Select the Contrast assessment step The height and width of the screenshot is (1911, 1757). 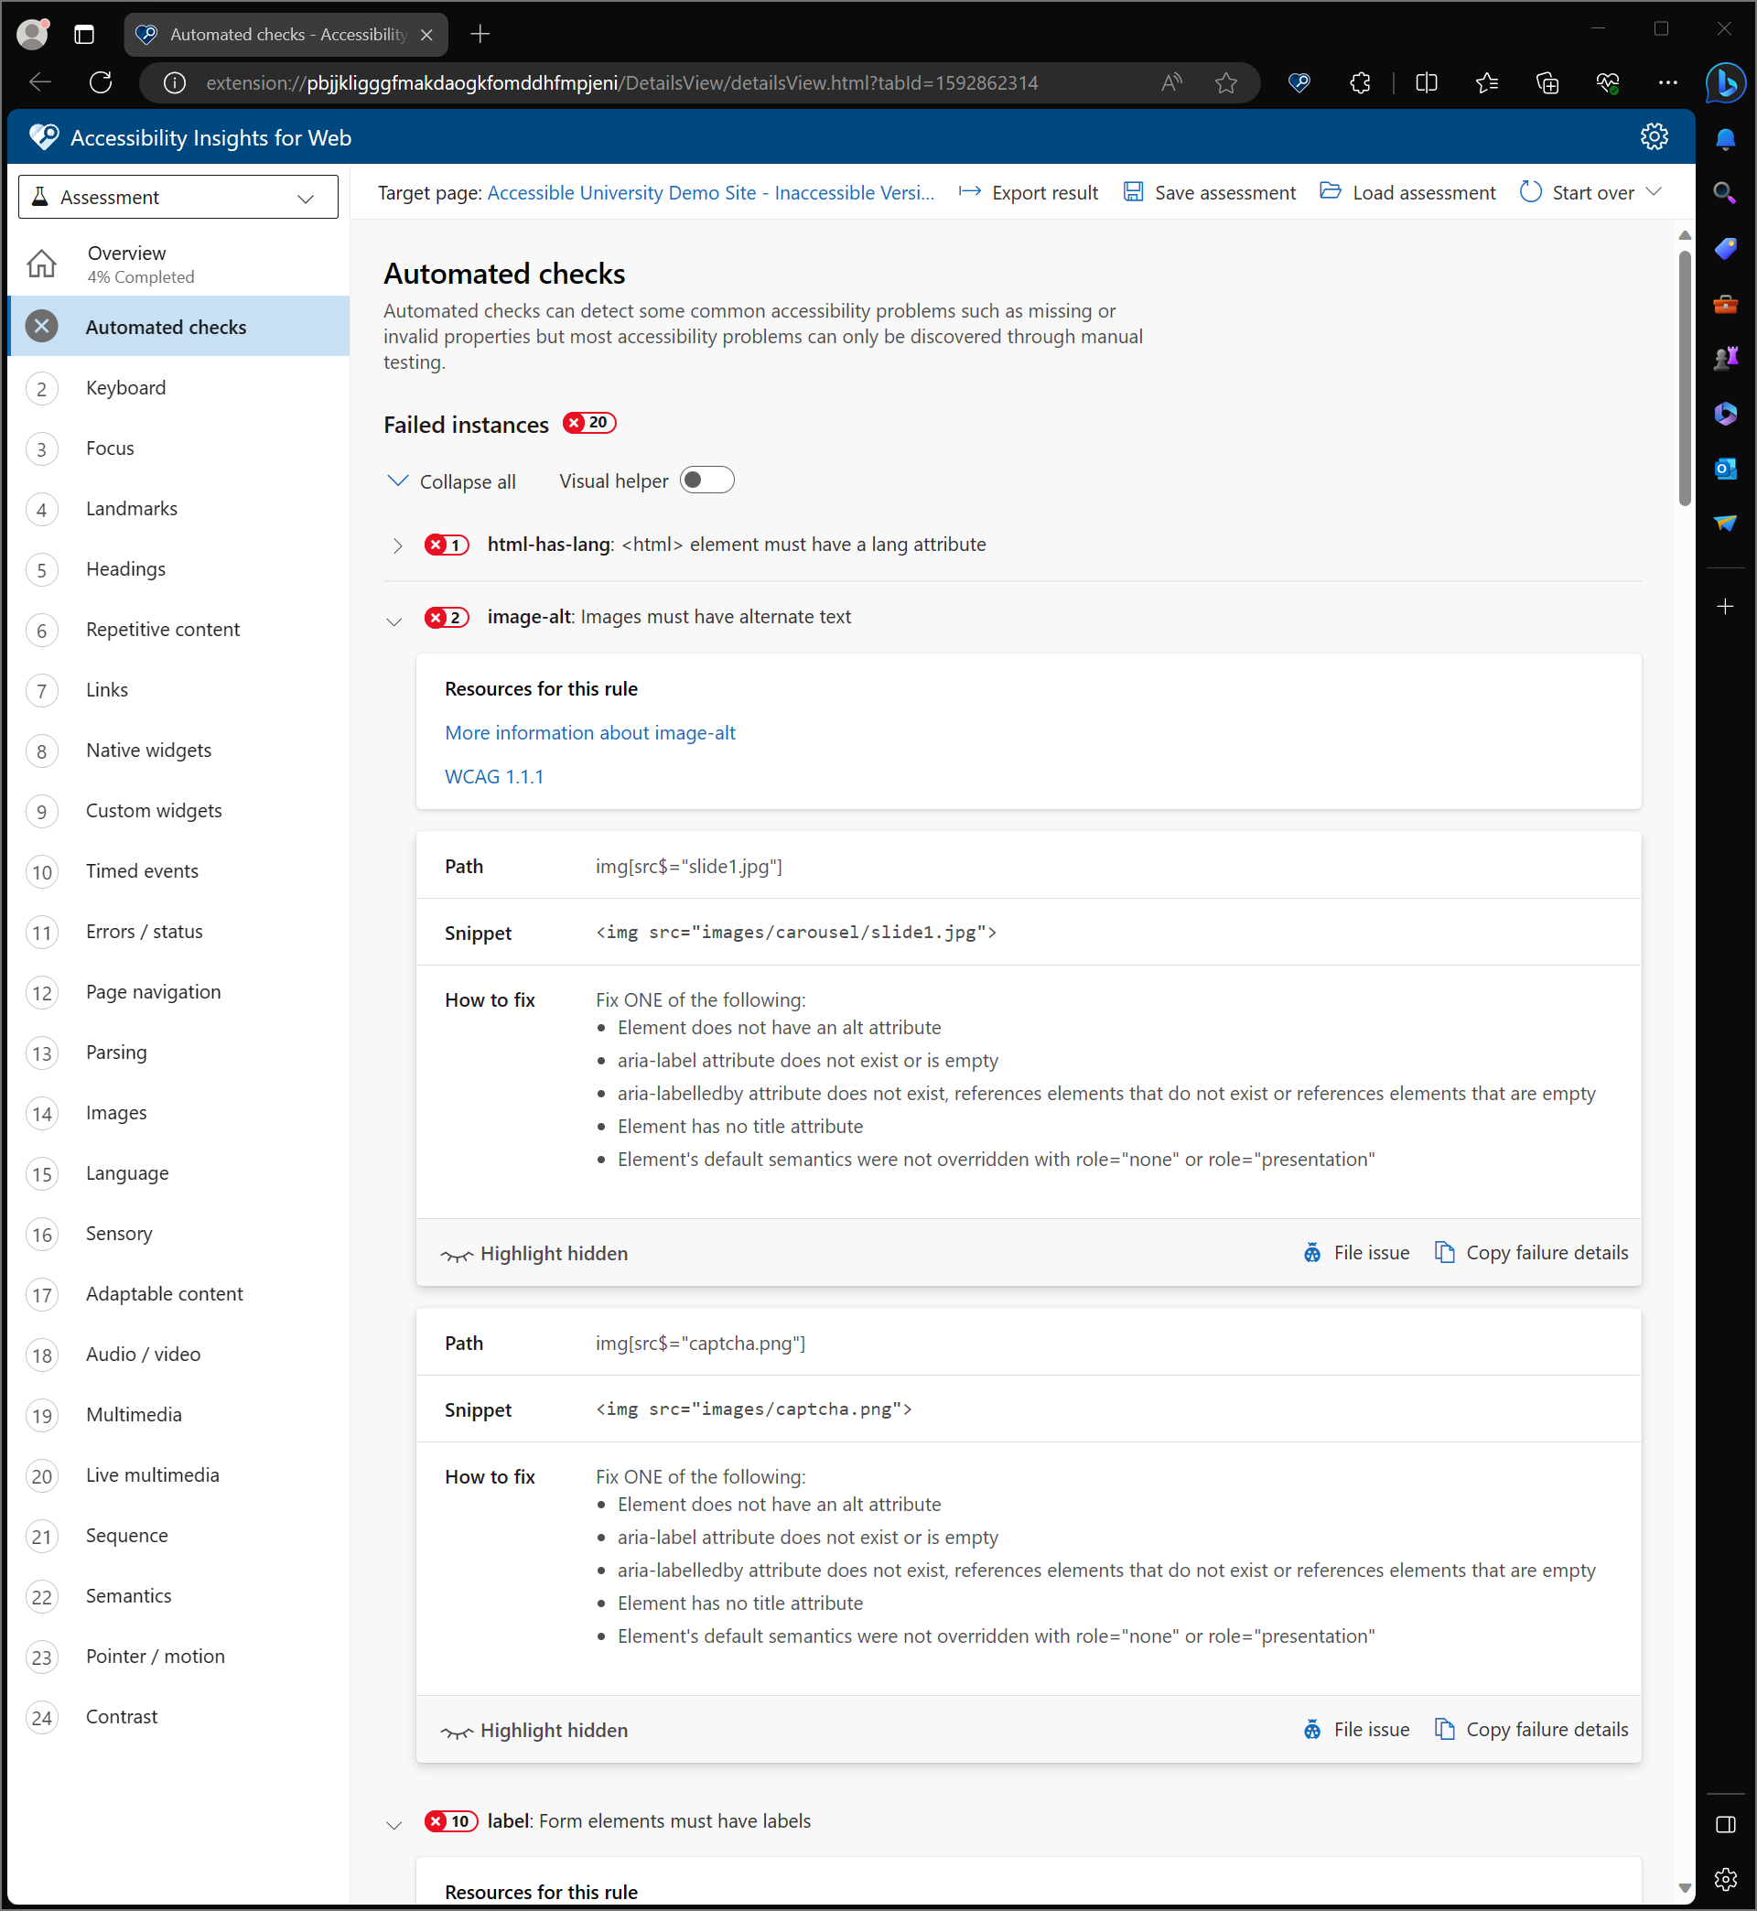pos(118,1716)
